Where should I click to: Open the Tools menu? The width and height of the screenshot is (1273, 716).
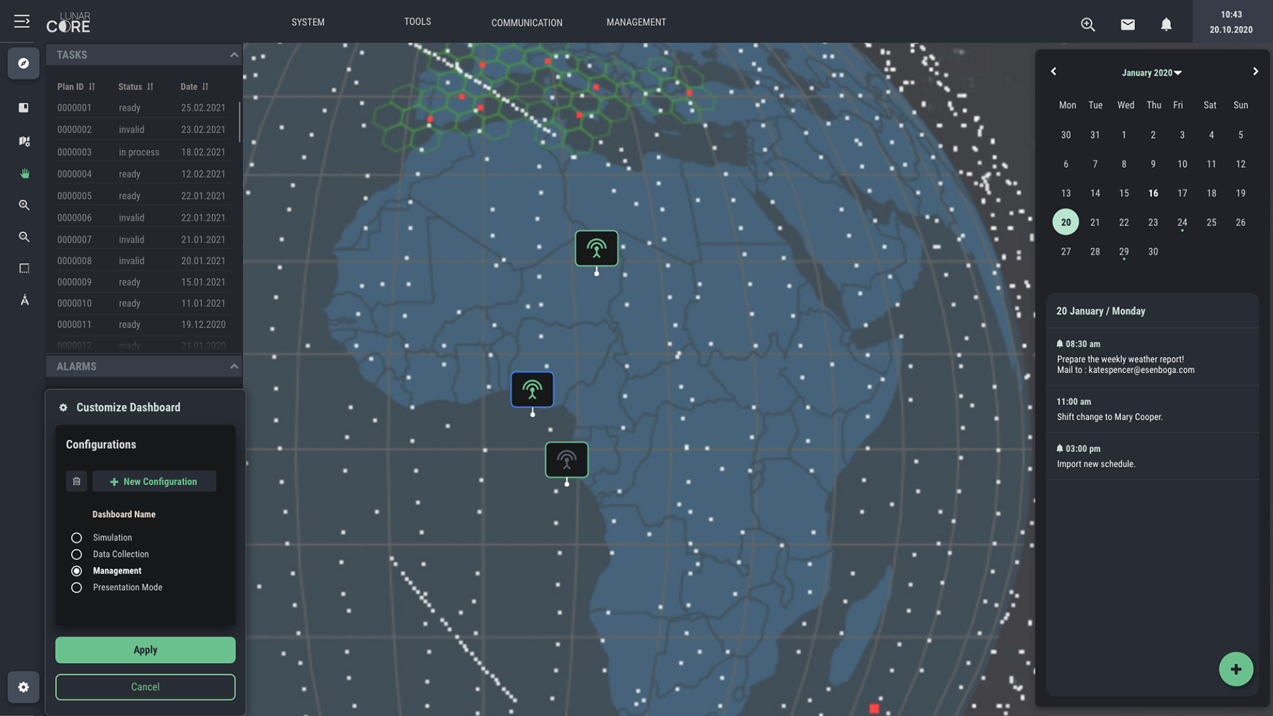(x=418, y=22)
